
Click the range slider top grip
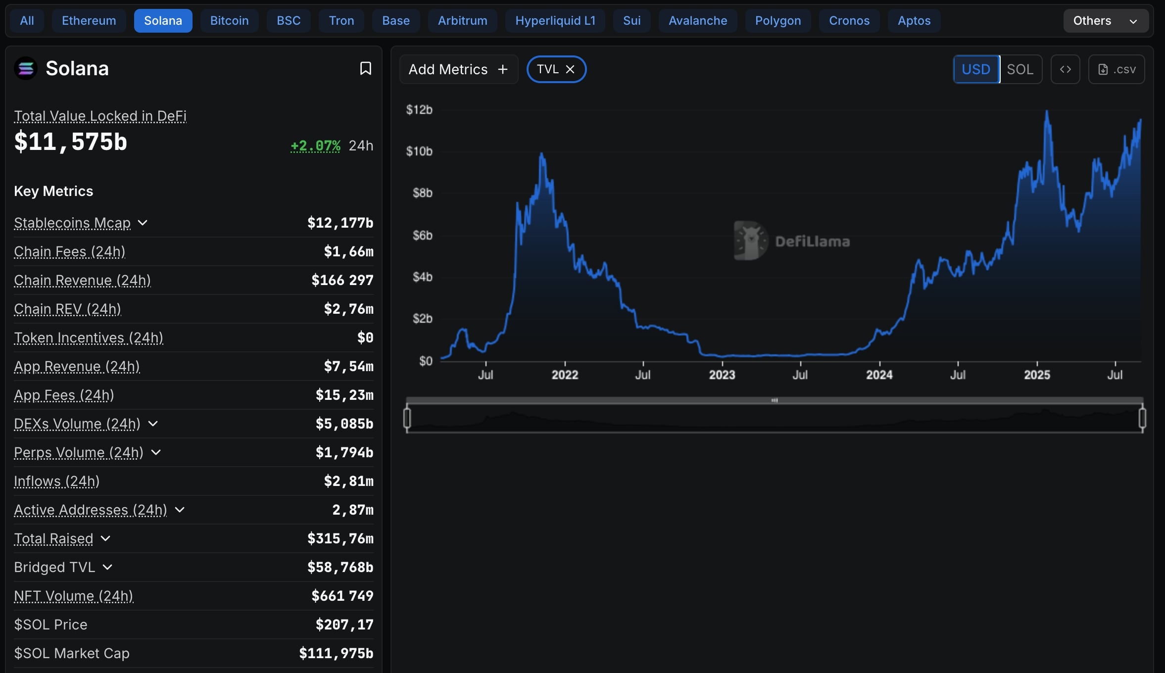point(775,400)
